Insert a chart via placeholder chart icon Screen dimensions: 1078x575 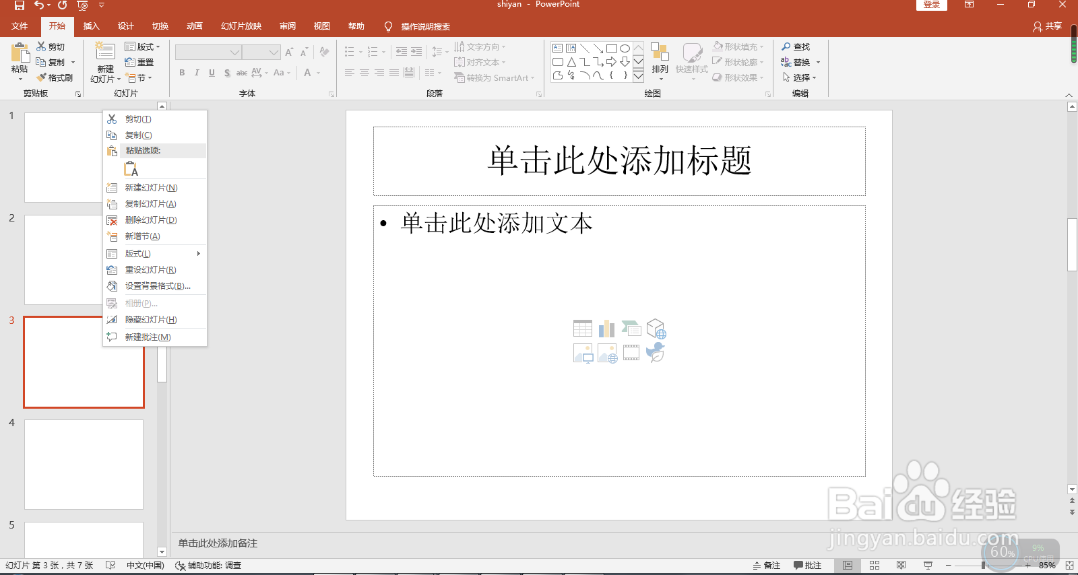607,329
